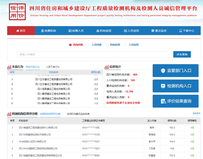Screen dimensions: 203x159
Task: Click the scales icon beside 机构信用
Action: click(98, 31)
